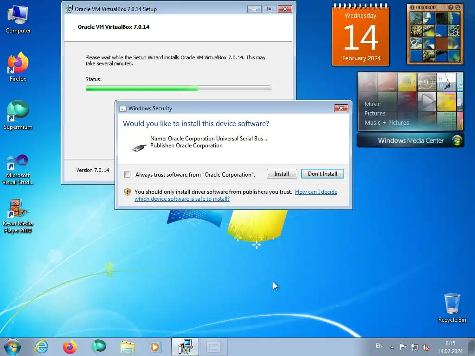Click the Windows Security title bar icon
Viewport: 475px width, 356px height.
[x=122, y=108]
